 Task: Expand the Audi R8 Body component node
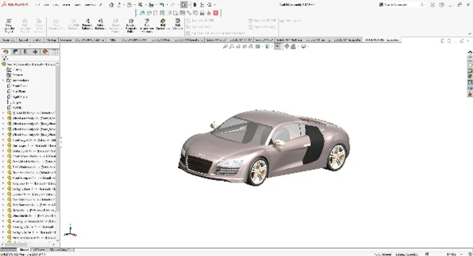[4, 113]
